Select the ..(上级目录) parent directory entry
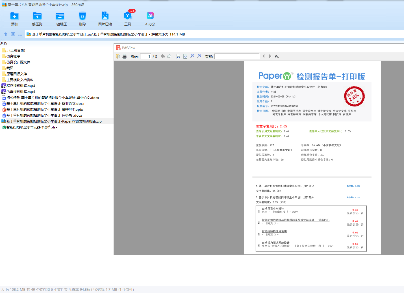This screenshot has width=404, height=293. [14, 50]
